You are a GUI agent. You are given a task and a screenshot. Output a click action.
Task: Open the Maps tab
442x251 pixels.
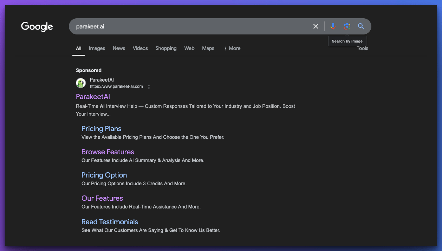[208, 48]
